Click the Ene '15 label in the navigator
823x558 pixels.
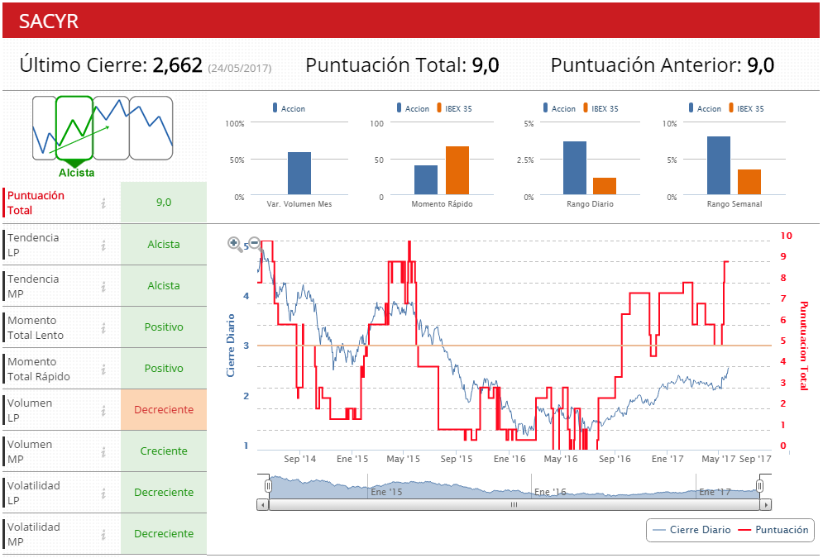point(386,492)
